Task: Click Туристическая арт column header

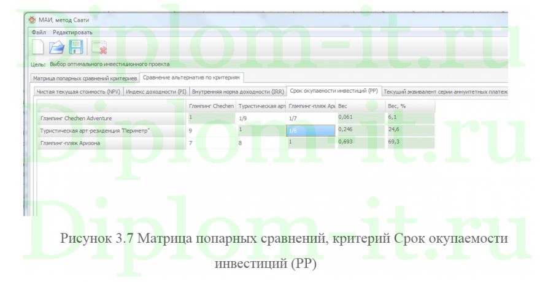Action: pyautogui.click(x=261, y=106)
